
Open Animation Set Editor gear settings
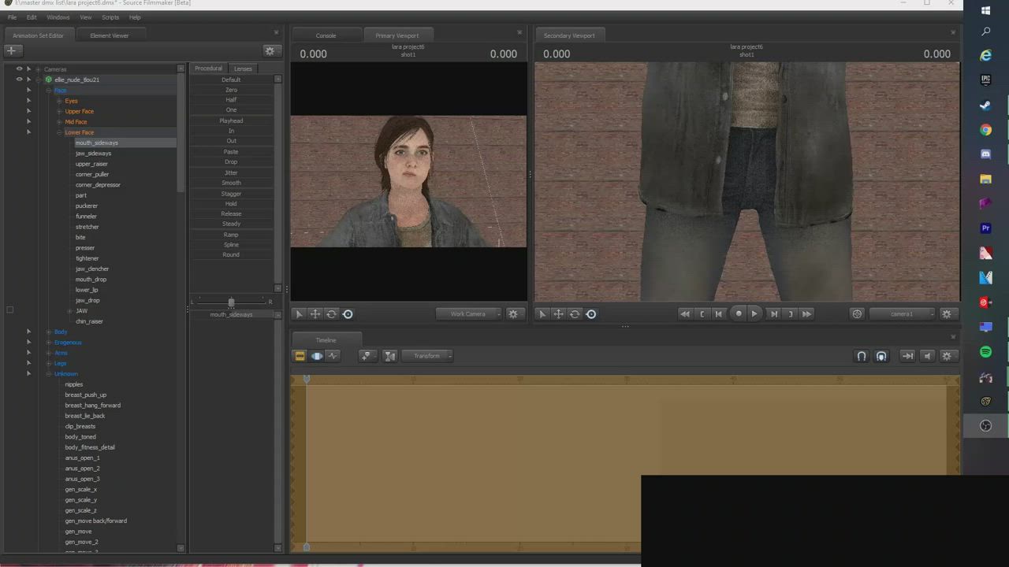pyautogui.click(x=270, y=51)
